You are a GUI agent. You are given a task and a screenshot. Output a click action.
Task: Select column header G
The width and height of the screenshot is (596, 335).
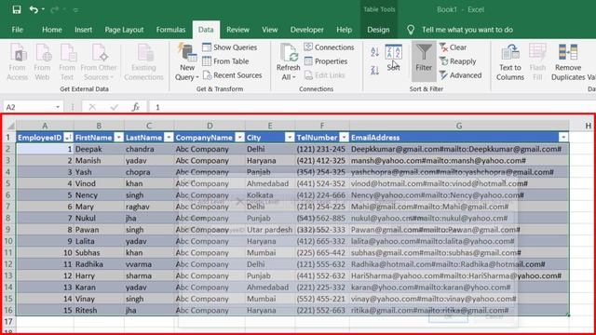459,126
